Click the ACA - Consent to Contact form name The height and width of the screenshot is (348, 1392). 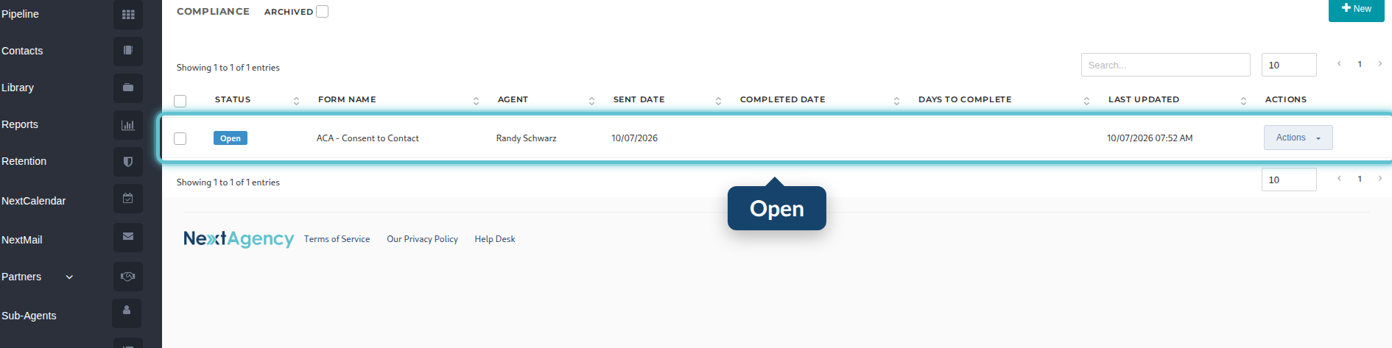[368, 138]
